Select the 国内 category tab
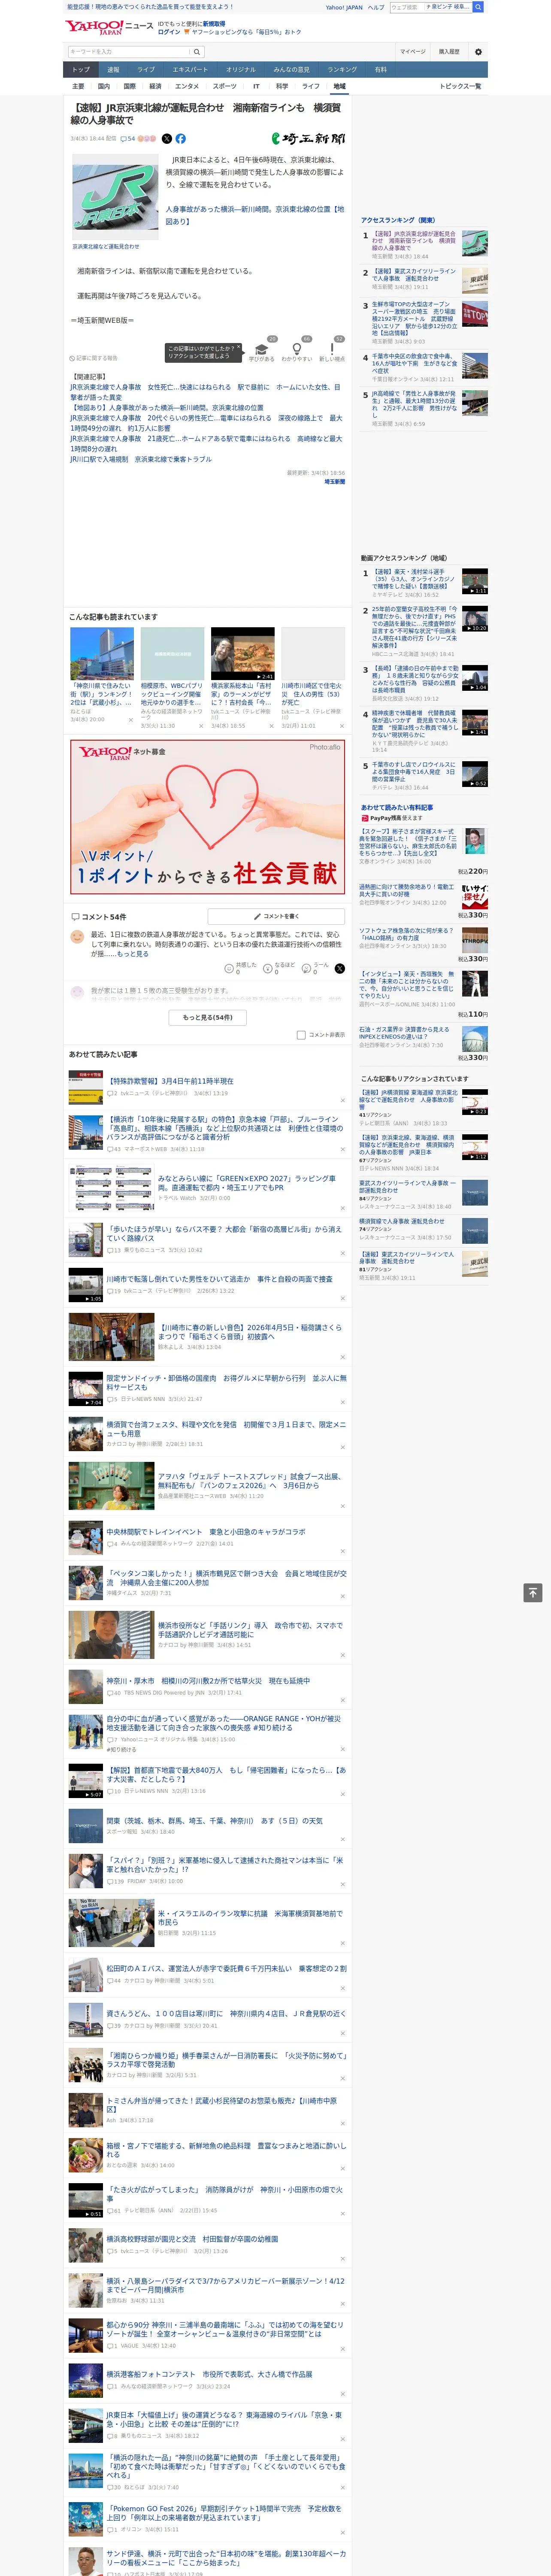The height and width of the screenshot is (2576, 551). tap(104, 86)
